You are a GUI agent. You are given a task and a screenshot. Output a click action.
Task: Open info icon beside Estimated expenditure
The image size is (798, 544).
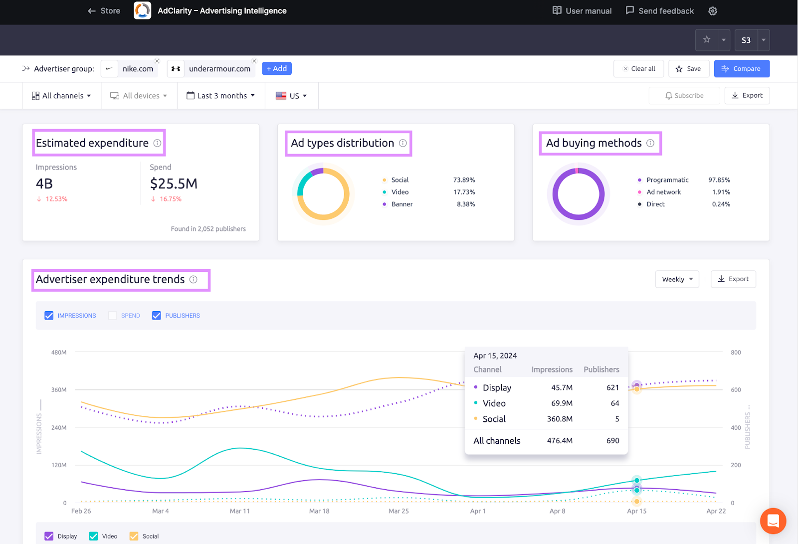158,143
